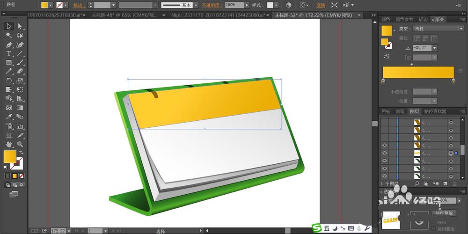Screen dimensions: 468x234
Task: Select the Rotate tool
Action: tap(8, 80)
